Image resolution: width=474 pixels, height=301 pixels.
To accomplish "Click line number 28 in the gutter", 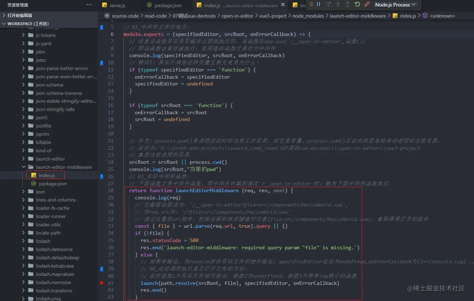I will (x=111, y=190).
